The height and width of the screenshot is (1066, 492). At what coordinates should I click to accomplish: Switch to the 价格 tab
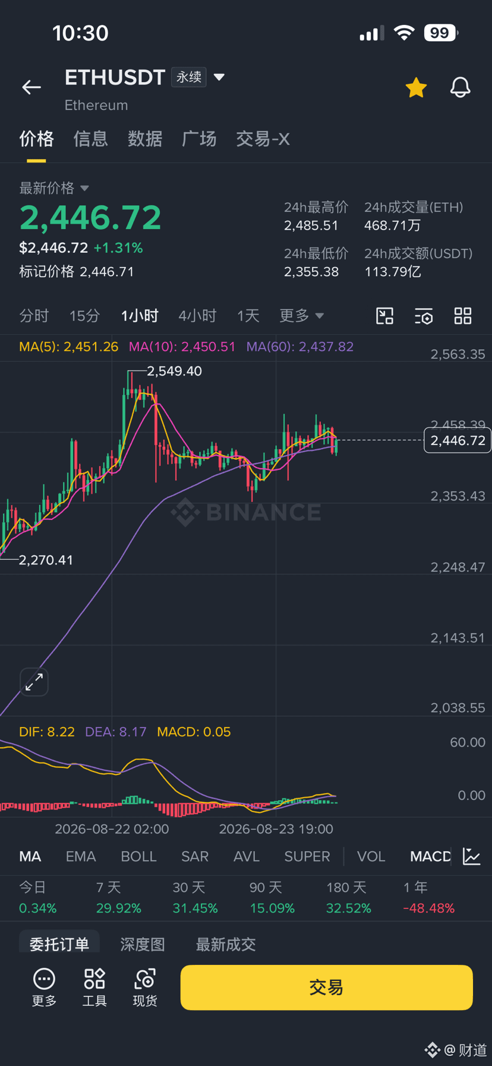click(36, 139)
